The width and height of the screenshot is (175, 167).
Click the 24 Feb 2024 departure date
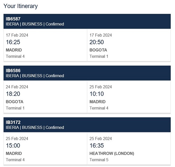(17, 87)
